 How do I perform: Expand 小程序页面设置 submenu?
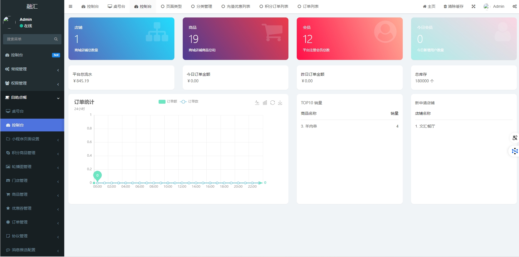pyautogui.click(x=32, y=139)
